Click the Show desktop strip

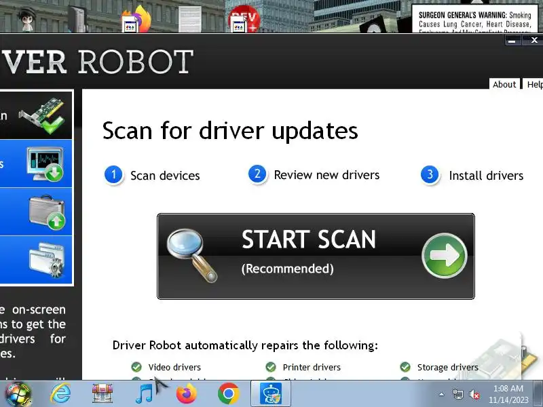tap(538, 394)
